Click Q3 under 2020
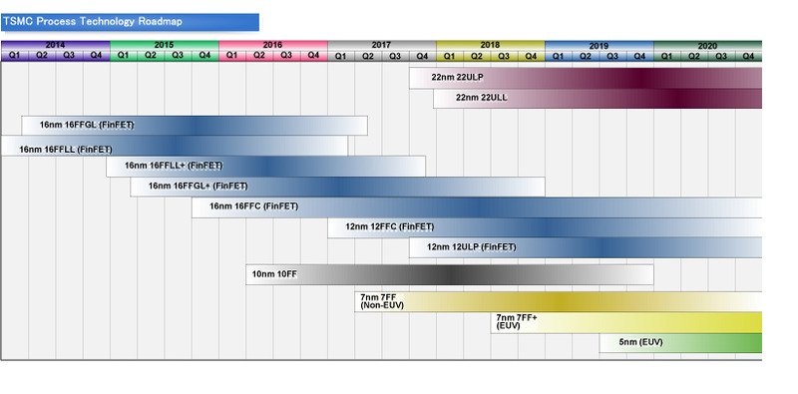This screenshot has height=394, width=798. coord(721,56)
